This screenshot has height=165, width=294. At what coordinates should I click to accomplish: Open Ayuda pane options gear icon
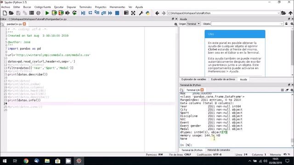point(292,24)
